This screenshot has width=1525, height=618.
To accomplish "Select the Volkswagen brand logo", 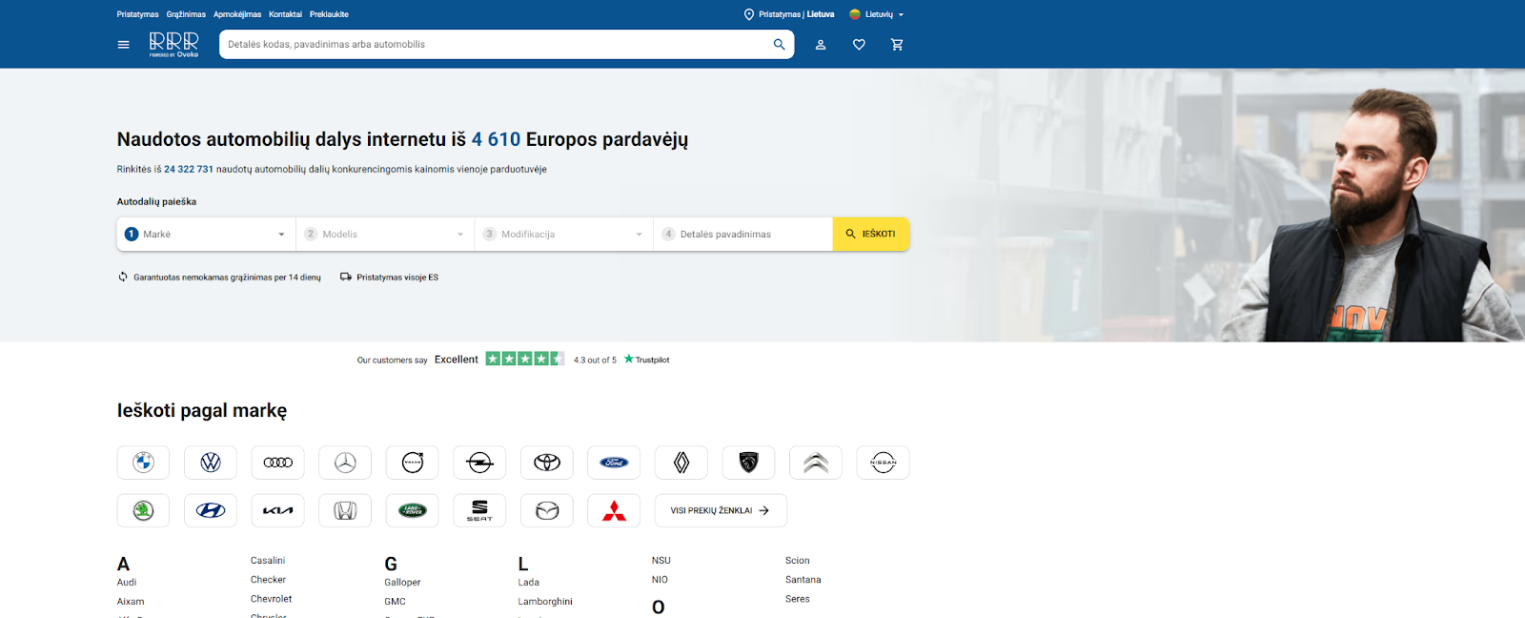I will click(x=211, y=463).
